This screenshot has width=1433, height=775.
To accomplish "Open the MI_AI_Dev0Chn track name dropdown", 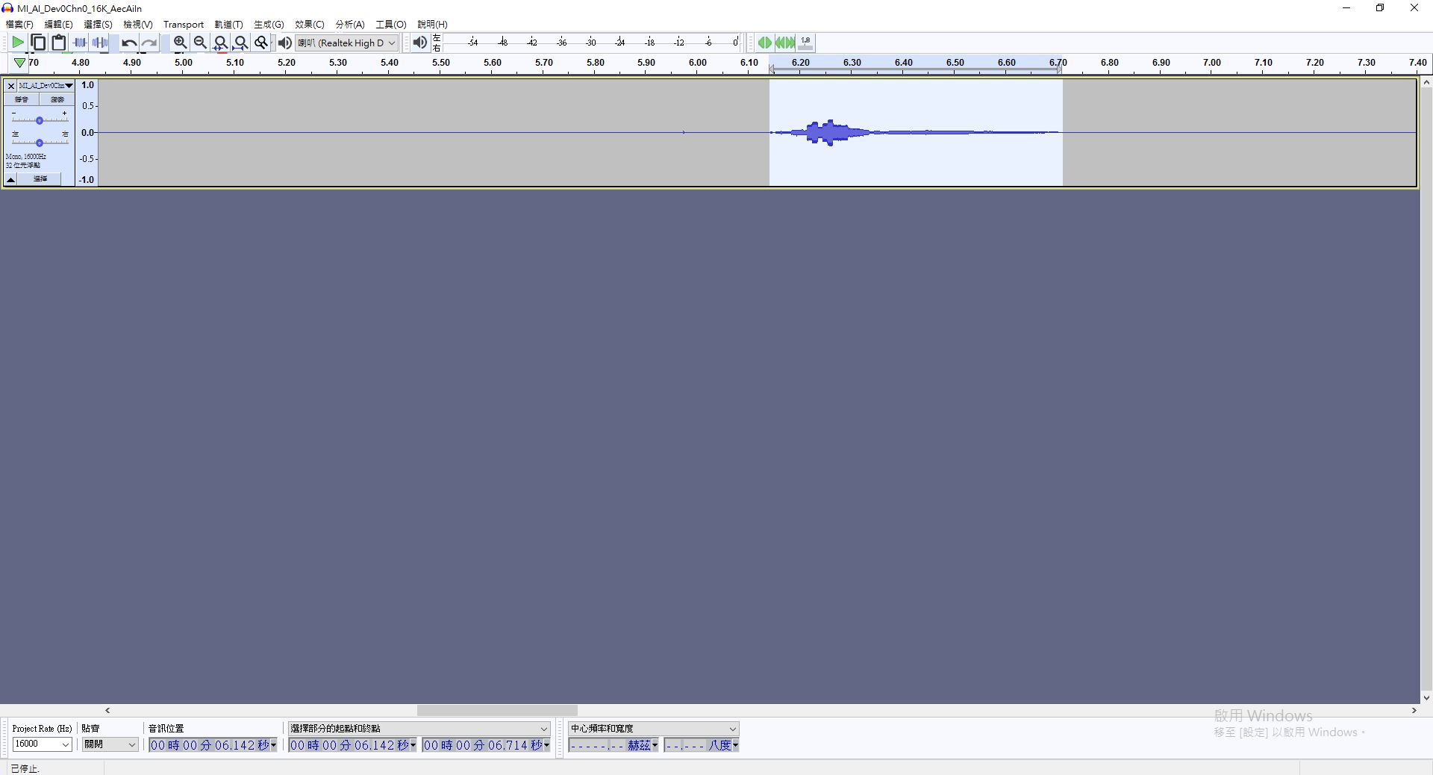I will click(46, 86).
